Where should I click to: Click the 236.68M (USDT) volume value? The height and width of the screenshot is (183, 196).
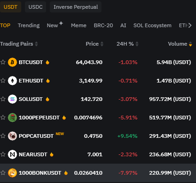click(x=170, y=154)
